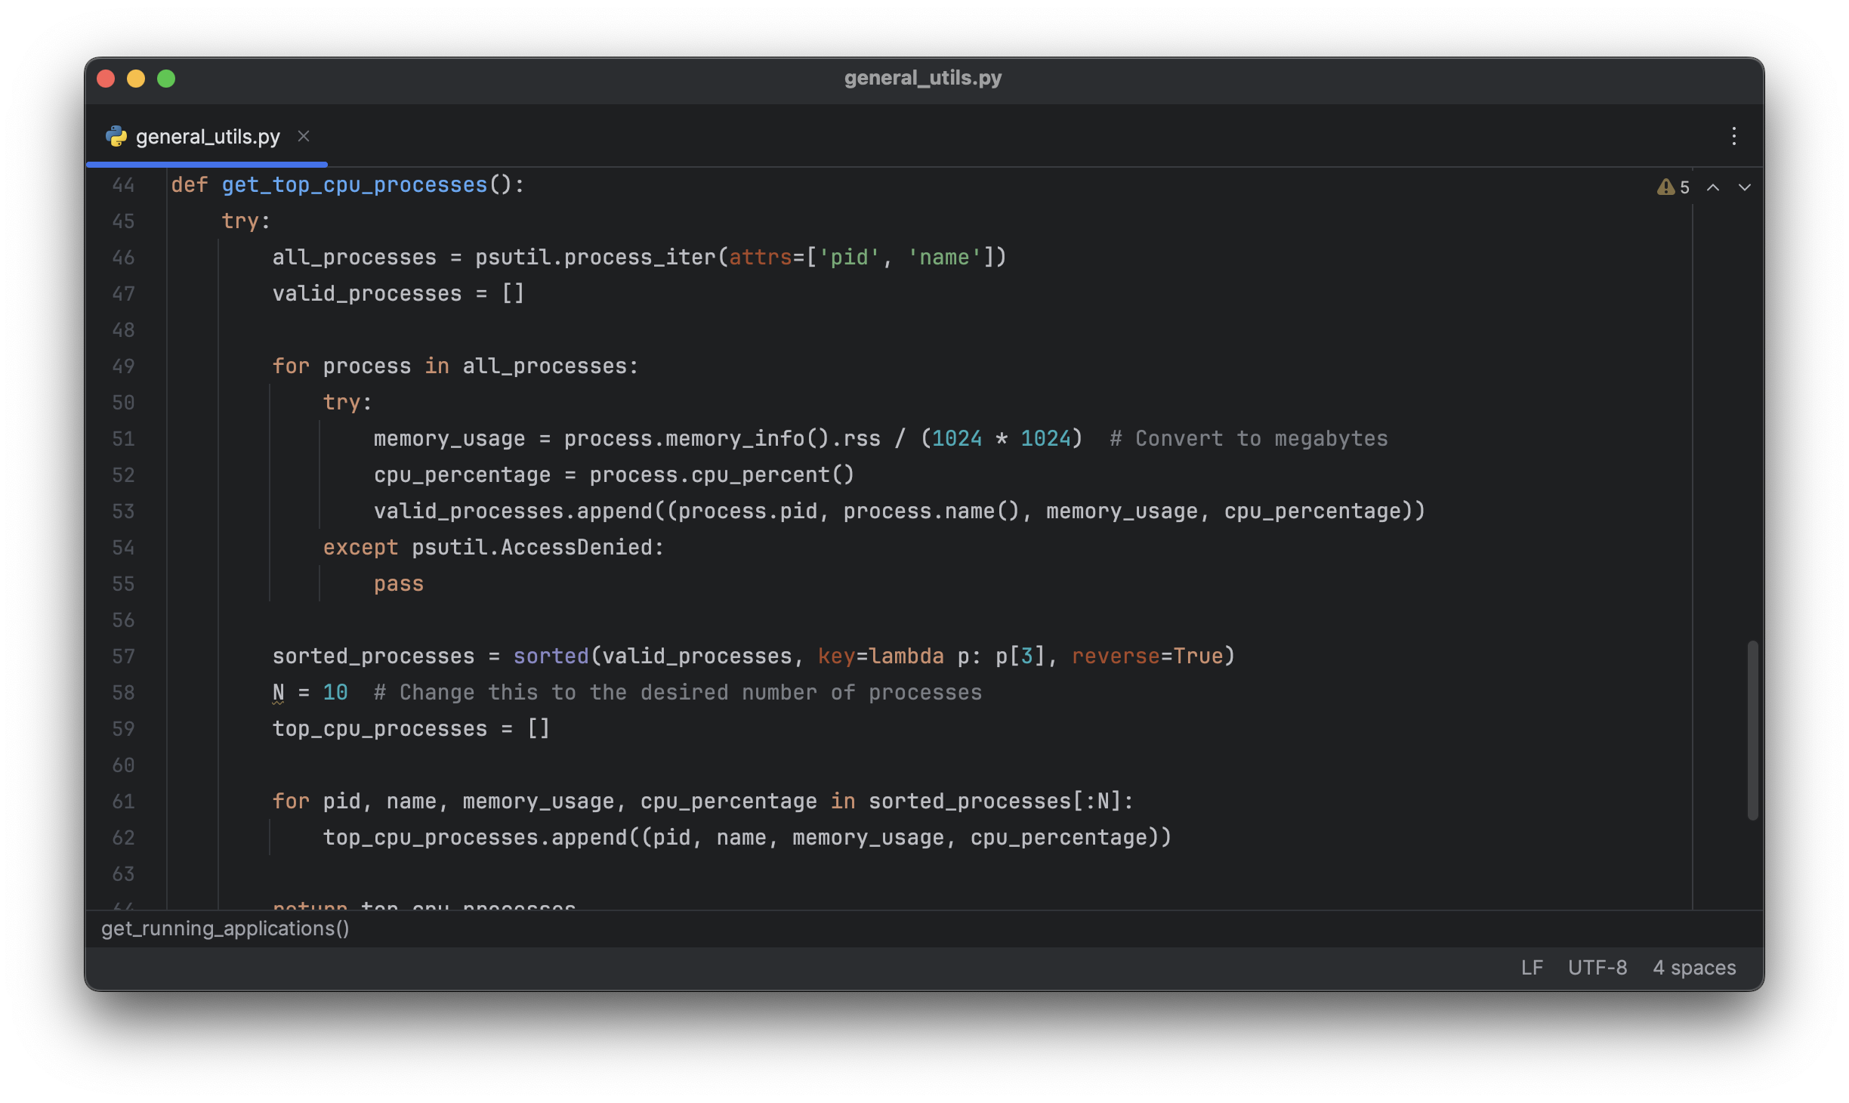The width and height of the screenshot is (1849, 1103).
Task: Select the UTF-8 encoding indicator
Action: pos(1597,966)
